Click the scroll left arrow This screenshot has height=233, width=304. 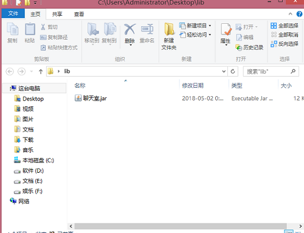71,226
